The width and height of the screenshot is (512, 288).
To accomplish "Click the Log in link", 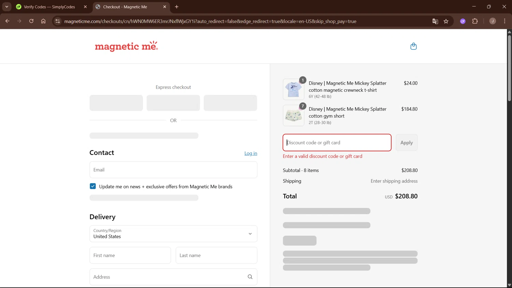I will (251, 153).
